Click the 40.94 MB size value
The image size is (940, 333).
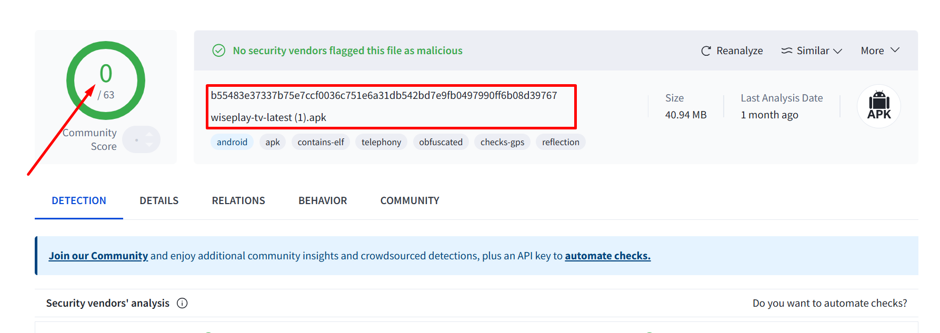point(686,115)
